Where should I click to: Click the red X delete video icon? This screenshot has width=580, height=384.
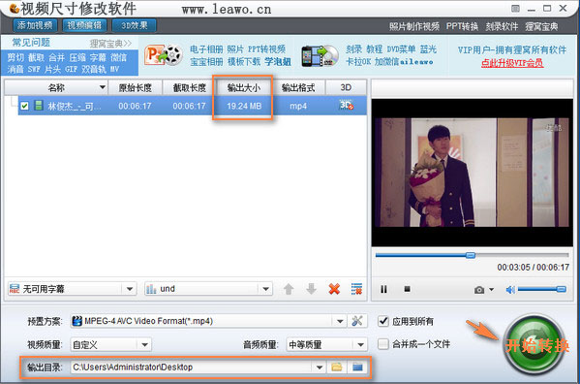[334, 289]
